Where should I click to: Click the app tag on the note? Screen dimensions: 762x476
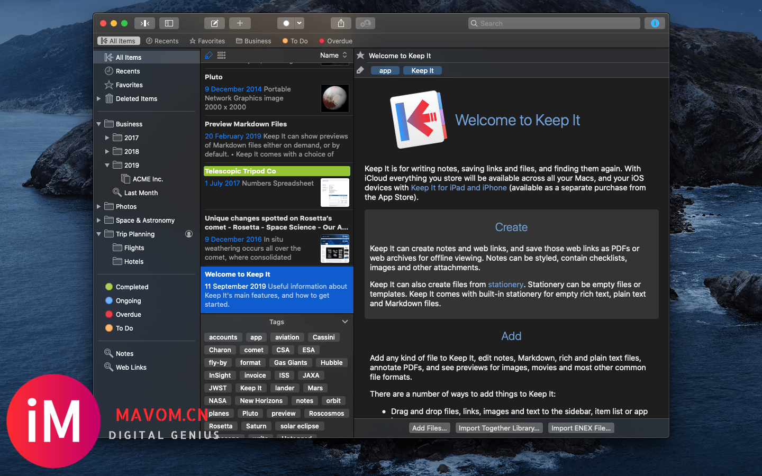pyautogui.click(x=385, y=70)
